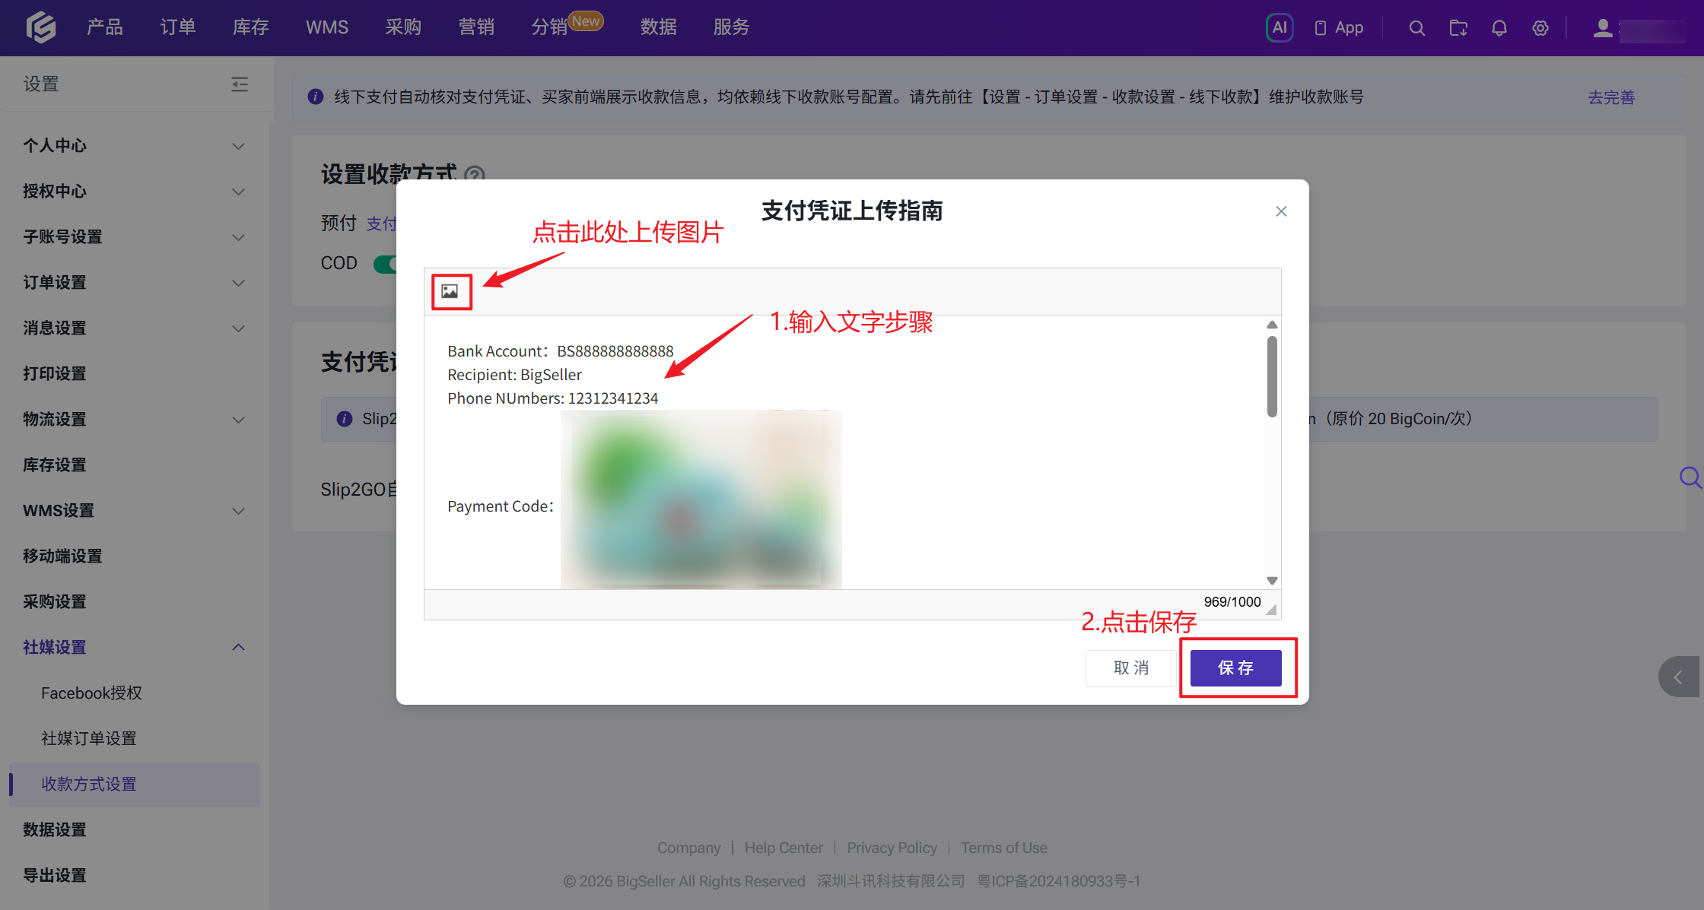Image resolution: width=1704 pixels, height=910 pixels.
Task: Click the Phone NUmbers text line
Action: (x=553, y=398)
